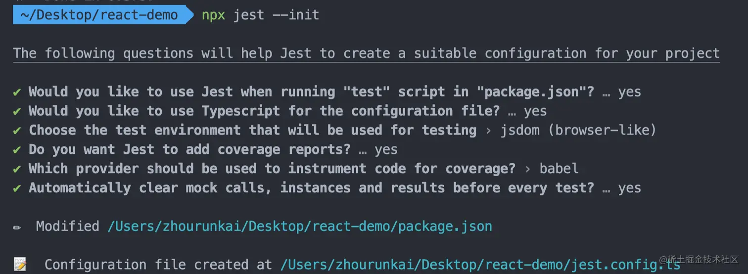Click the yes answer for the "test" script question
This screenshot has width=748, height=274.
click(629, 92)
